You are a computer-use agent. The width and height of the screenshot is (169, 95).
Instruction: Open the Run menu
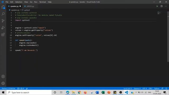coord(36,2)
